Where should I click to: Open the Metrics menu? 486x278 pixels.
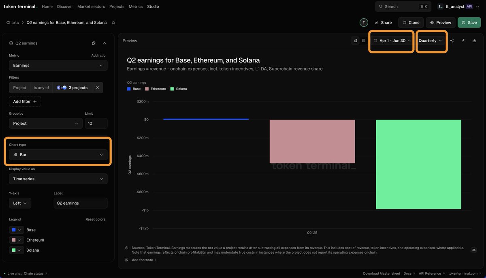136,6
